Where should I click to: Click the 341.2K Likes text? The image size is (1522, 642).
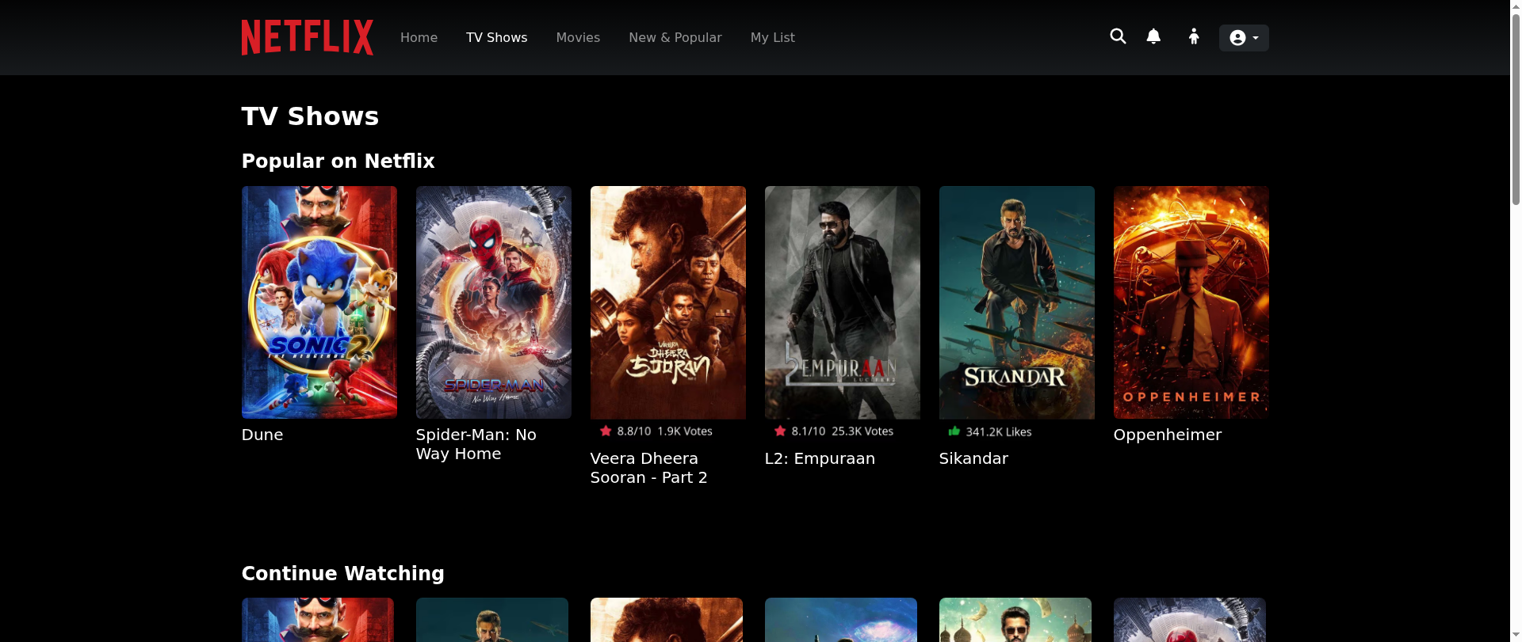[x=999, y=432]
